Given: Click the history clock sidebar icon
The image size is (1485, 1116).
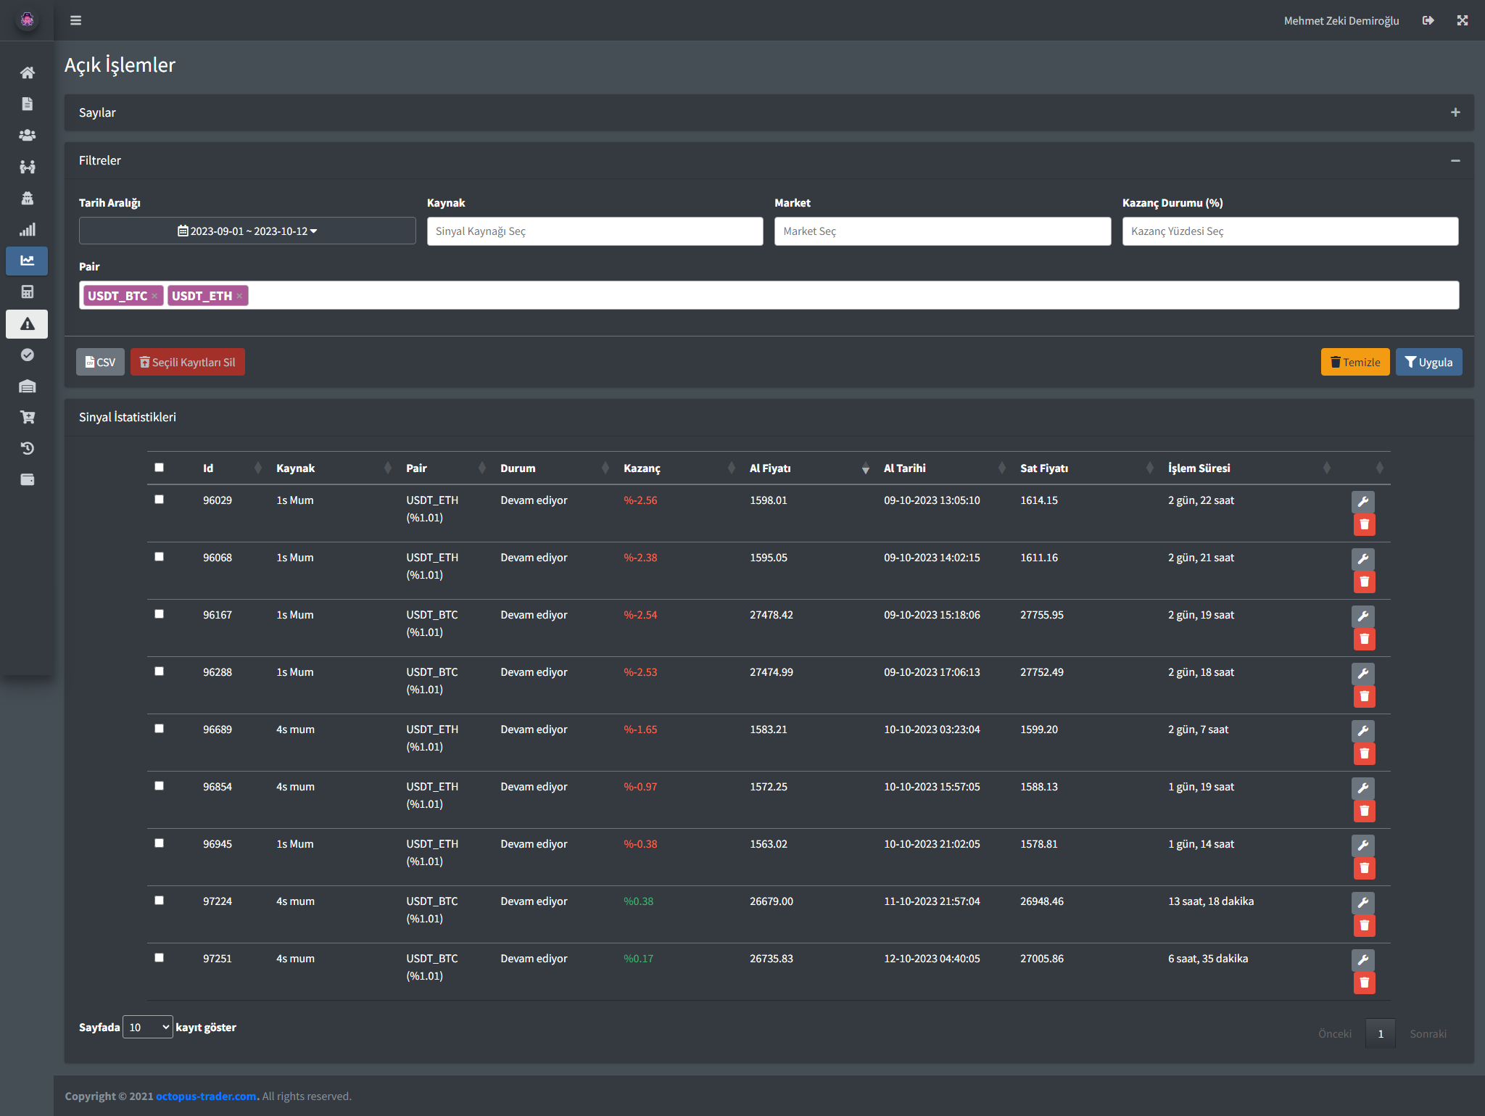Looking at the screenshot, I should pyautogui.click(x=27, y=448).
